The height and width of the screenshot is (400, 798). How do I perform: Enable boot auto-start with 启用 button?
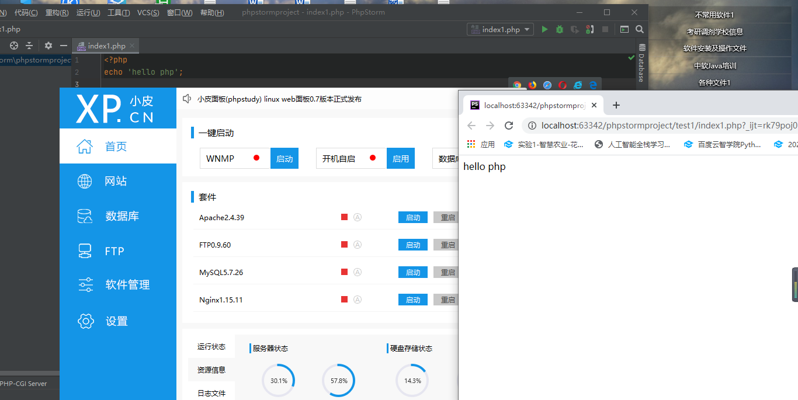pos(401,158)
